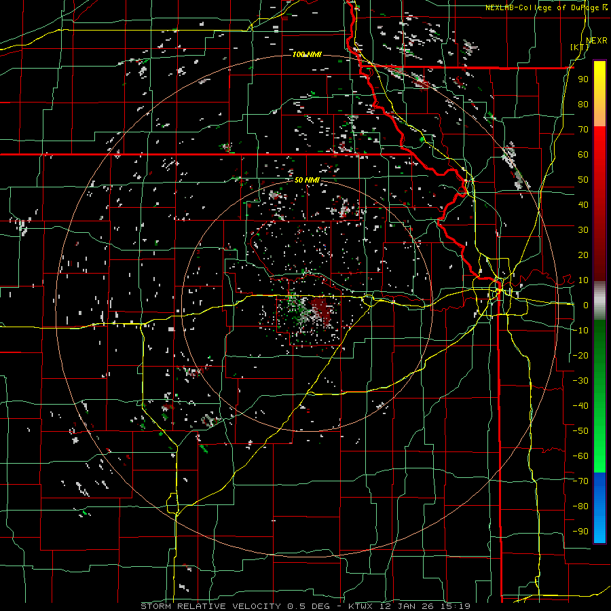Click the positive 90 knot scale value

[x=583, y=79]
